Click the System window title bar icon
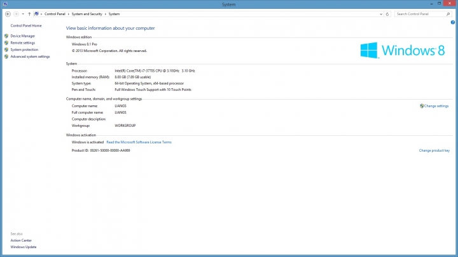This screenshot has width=458, height=257. click(5, 4)
